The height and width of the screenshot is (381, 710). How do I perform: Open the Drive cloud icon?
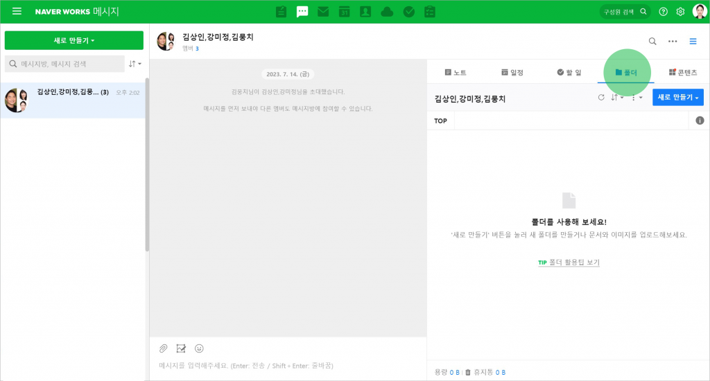point(387,12)
